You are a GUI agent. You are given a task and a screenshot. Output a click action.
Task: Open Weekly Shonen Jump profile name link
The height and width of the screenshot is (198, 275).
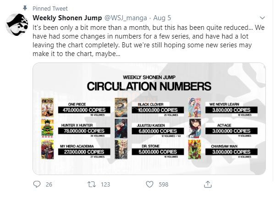[x=68, y=18]
